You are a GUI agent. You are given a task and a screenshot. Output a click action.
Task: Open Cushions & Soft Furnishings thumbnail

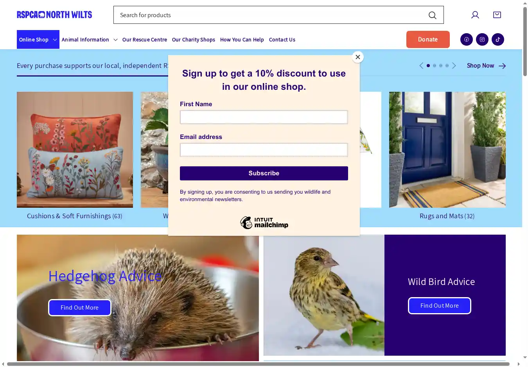(75, 150)
